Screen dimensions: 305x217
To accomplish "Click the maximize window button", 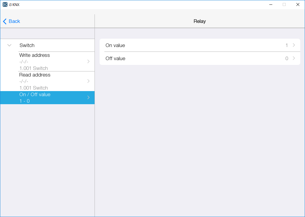I will point(284,4).
